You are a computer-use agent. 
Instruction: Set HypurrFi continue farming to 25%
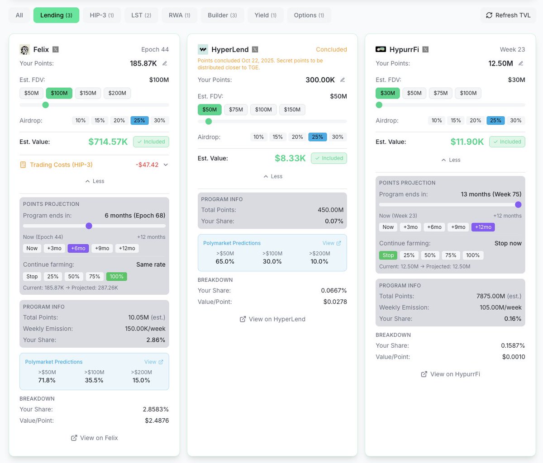pos(409,255)
